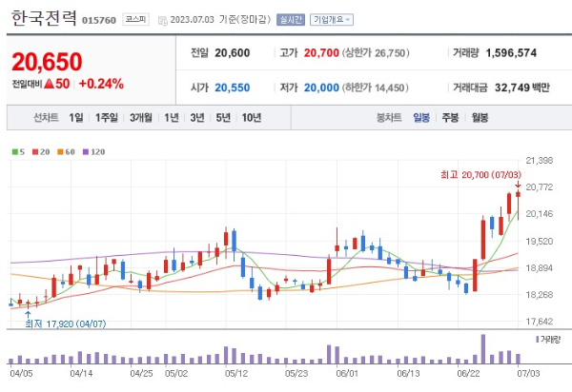This screenshot has height=392, width=572.
Task: Switch to the 3개월 line chart
Action: (141, 118)
